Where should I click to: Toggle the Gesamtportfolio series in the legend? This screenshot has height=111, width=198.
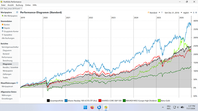coord(55,101)
